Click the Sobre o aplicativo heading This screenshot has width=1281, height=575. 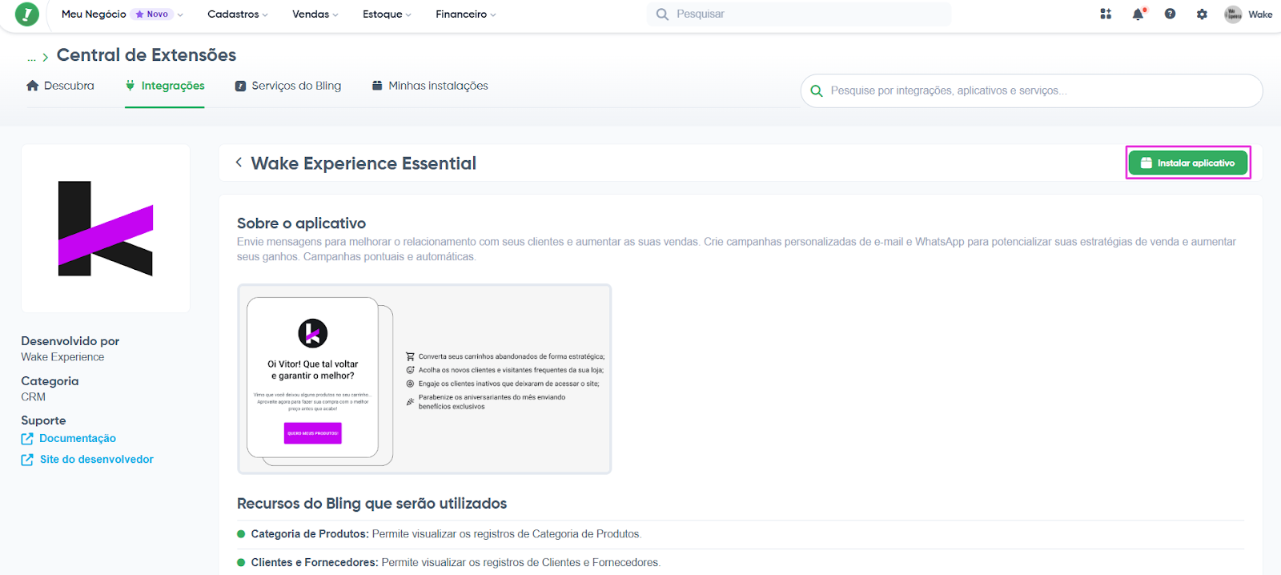pyautogui.click(x=301, y=223)
